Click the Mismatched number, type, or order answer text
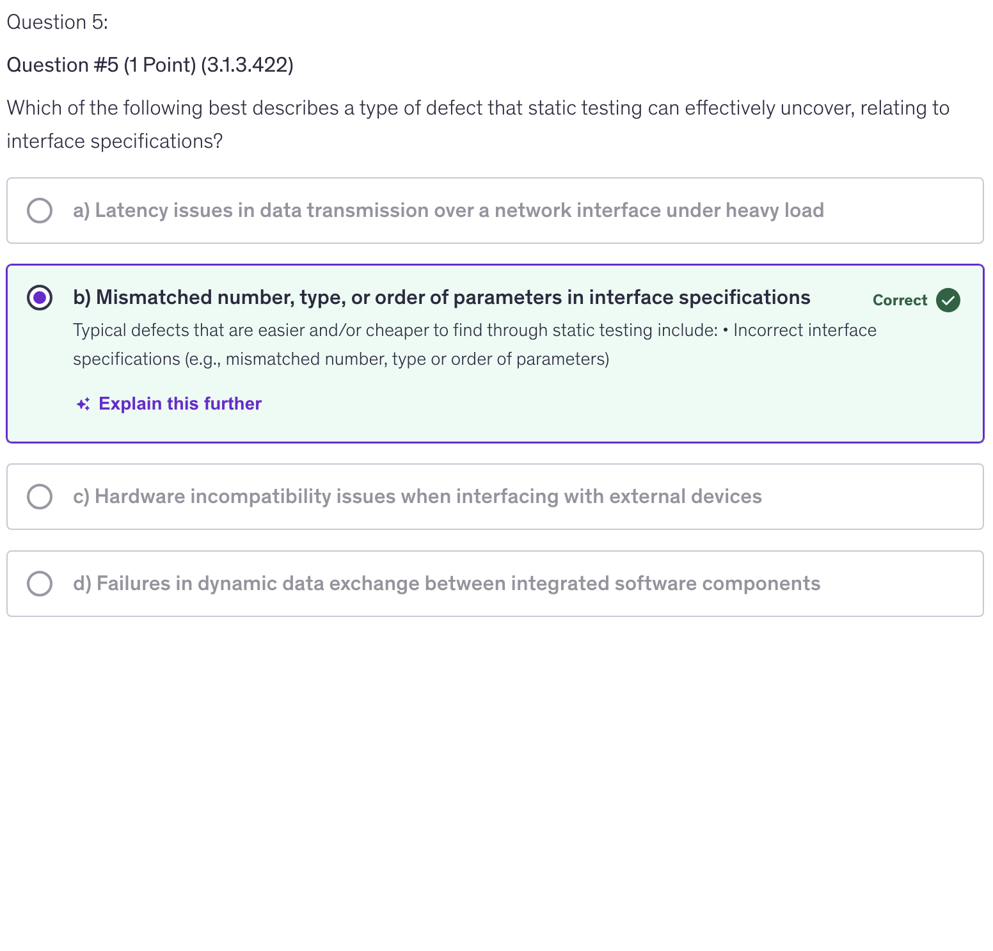The image size is (993, 951). [441, 298]
